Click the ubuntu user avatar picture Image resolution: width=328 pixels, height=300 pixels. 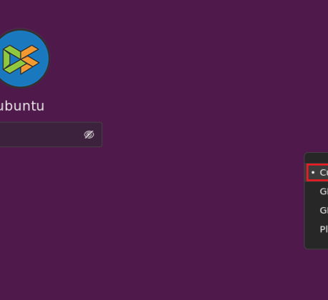point(21,59)
